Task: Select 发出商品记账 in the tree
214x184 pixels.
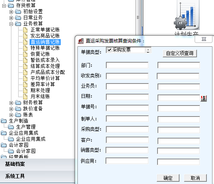Action: [45, 36]
